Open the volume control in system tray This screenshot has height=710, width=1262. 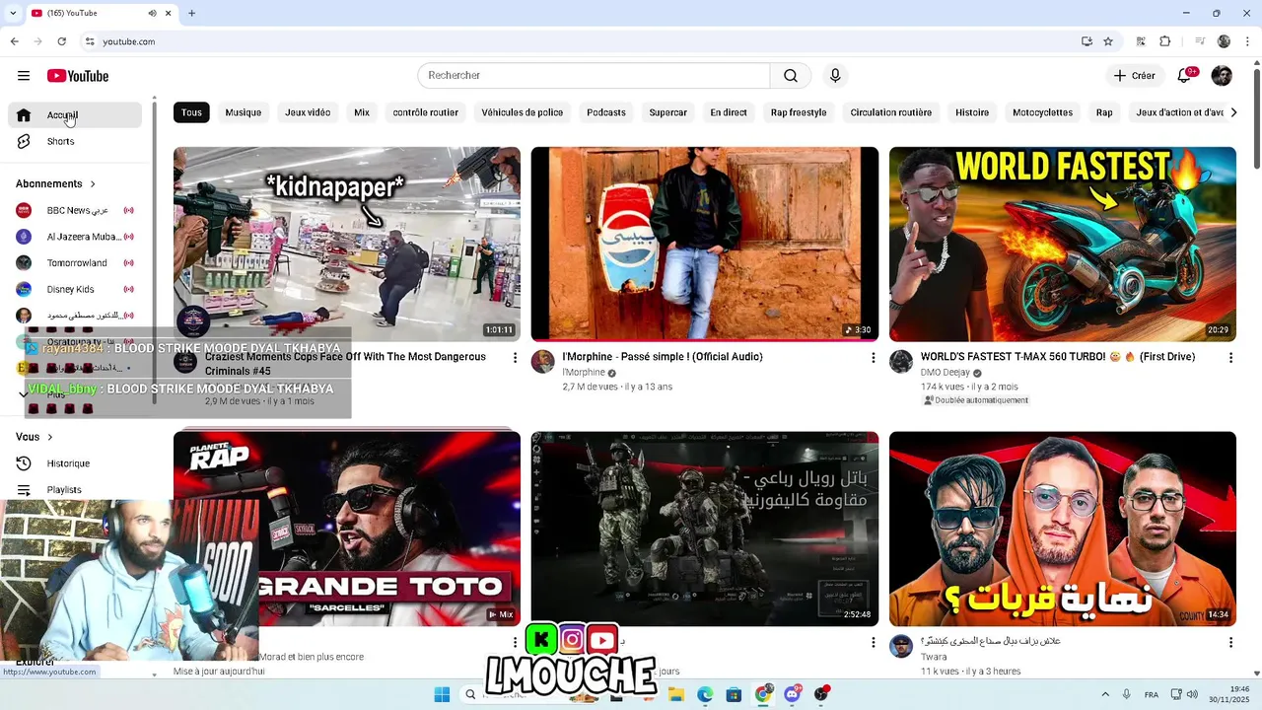tap(1192, 694)
